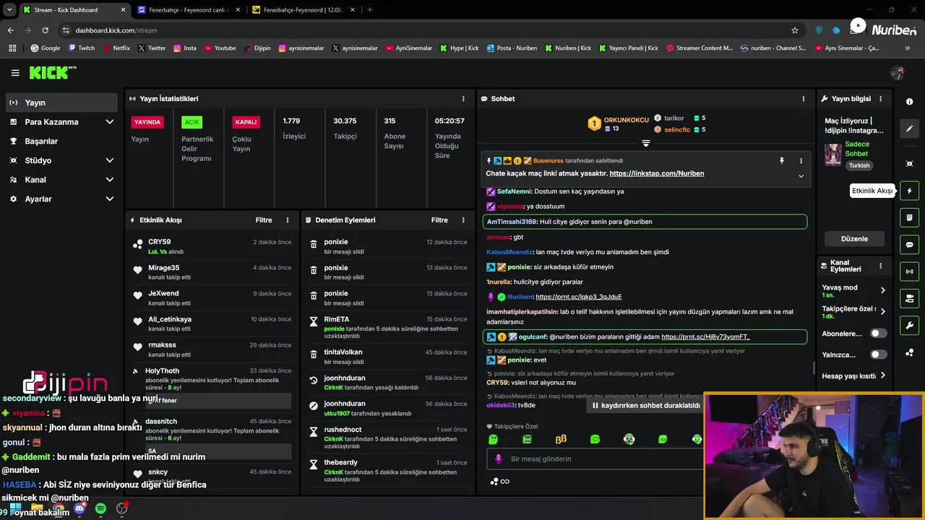Open Yayın bilgisi panel three-dot menu

point(880,98)
